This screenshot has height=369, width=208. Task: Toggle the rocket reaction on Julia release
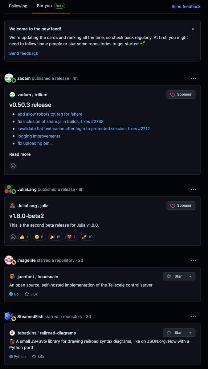pyautogui.click(x=88, y=237)
